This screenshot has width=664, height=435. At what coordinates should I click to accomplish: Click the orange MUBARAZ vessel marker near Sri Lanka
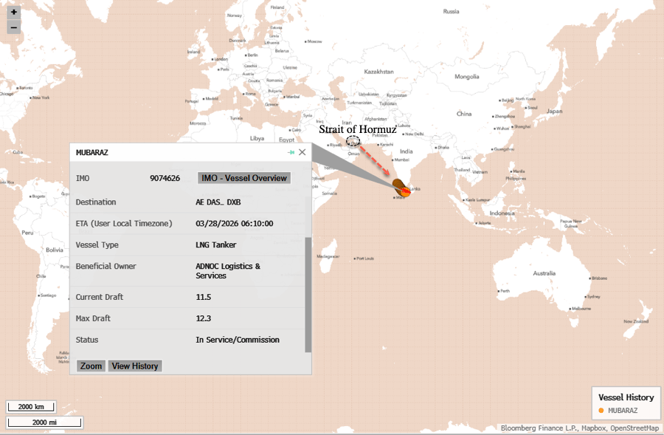point(405,192)
